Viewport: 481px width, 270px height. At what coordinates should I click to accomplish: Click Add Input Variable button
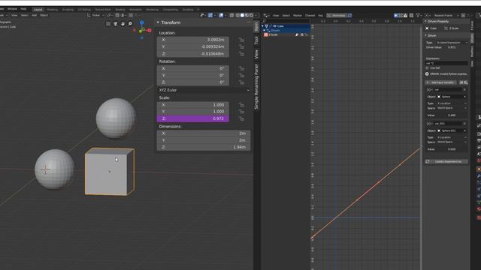[x=441, y=82]
